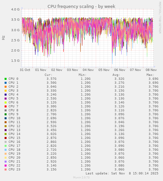This screenshot has height=181, width=163.
Task: Select the CPU 12 legend label
Action: pyautogui.click(x=14, y=126)
